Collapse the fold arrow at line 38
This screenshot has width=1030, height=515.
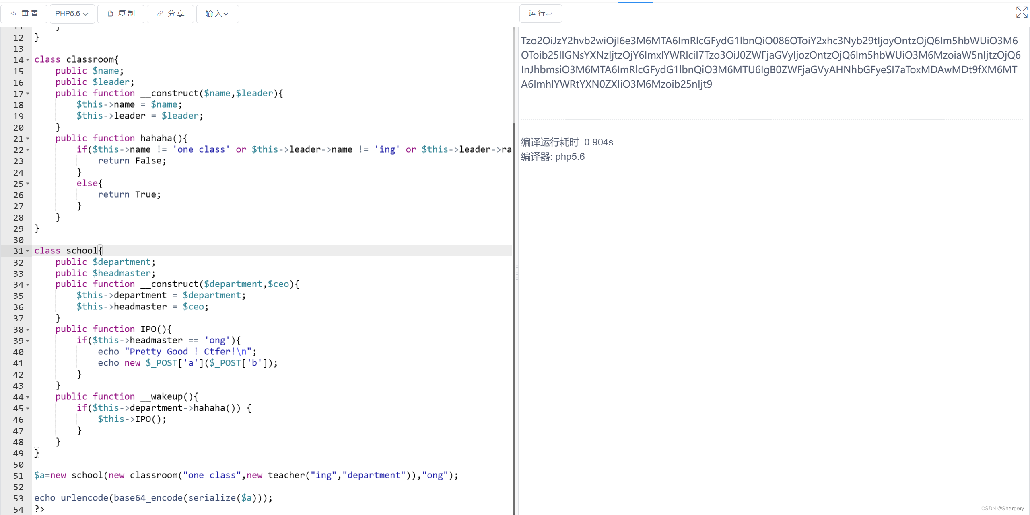28,330
